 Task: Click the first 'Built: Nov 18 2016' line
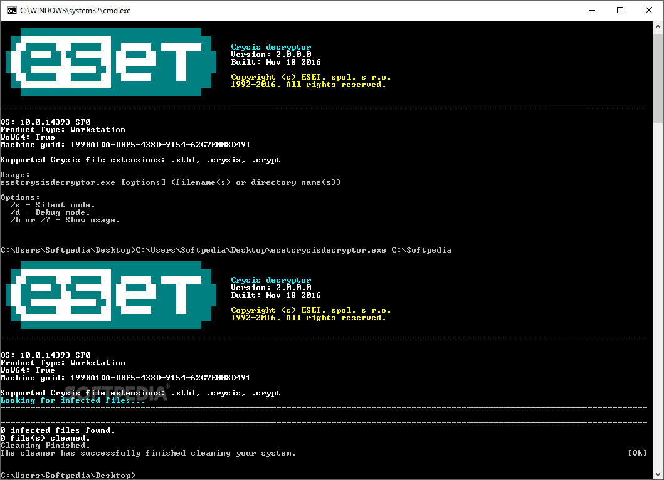click(276, 62)
